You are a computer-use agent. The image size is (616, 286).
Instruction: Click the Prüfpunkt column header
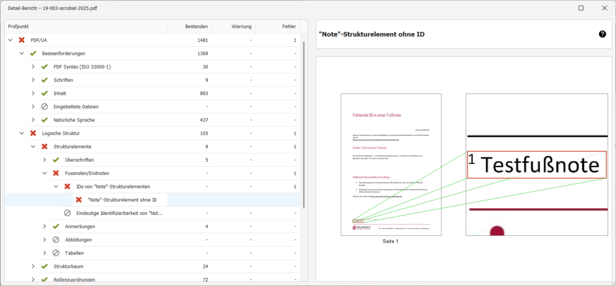coord(18,26)
